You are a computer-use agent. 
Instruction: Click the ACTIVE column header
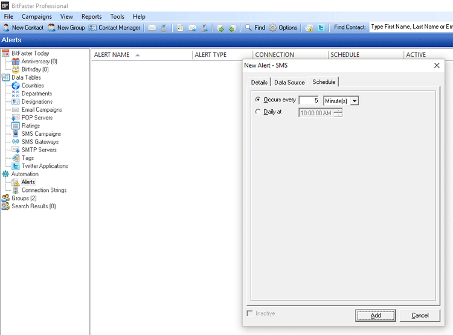[428, 55]
